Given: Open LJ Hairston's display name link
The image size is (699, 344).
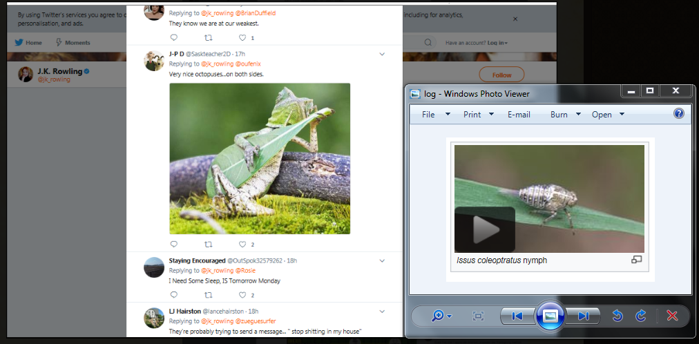Looking at the screenshot, I should 184,311.
